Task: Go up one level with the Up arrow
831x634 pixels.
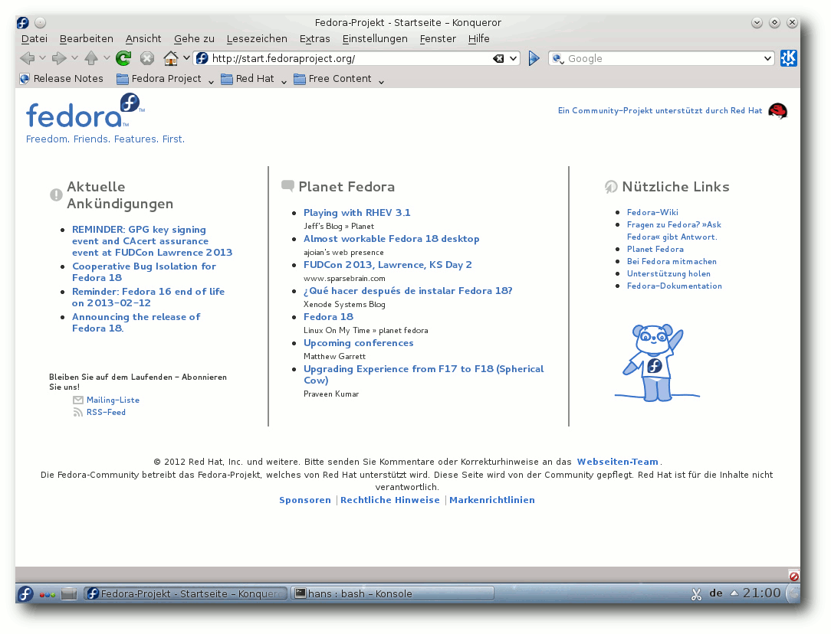Action: click(91, 58)
